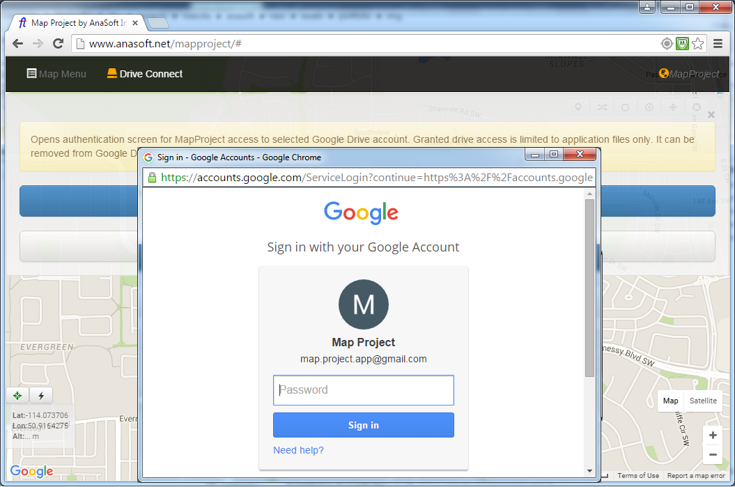Click the EVERGREEN neighborhood label on map

click(x=47, y=348)
